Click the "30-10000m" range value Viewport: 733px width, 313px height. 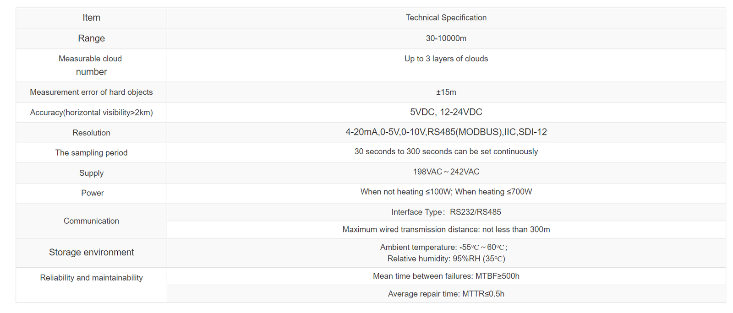click(446, 38)
